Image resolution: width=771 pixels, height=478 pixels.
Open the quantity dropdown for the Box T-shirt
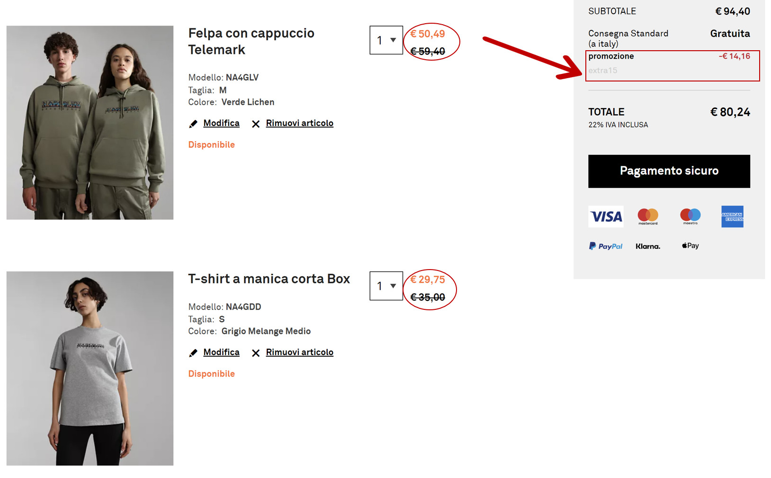386,286
